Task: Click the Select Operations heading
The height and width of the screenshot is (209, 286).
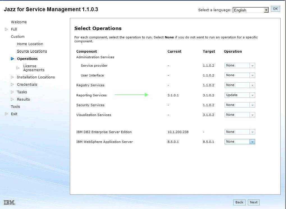Action: point(98,28)
